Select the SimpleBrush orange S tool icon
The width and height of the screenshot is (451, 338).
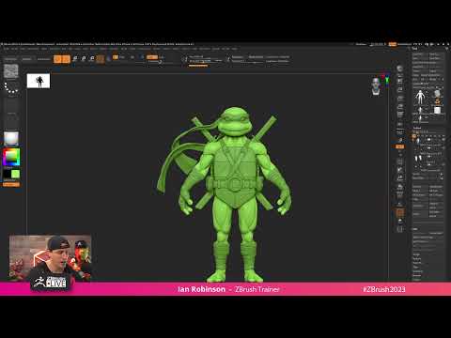pos(437,101)
